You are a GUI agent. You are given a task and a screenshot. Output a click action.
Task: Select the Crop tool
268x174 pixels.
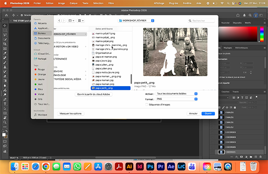click(5, 44)
